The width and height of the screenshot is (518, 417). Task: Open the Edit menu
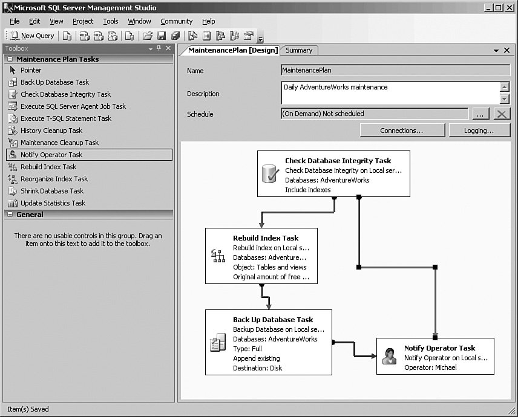(34, 21)
